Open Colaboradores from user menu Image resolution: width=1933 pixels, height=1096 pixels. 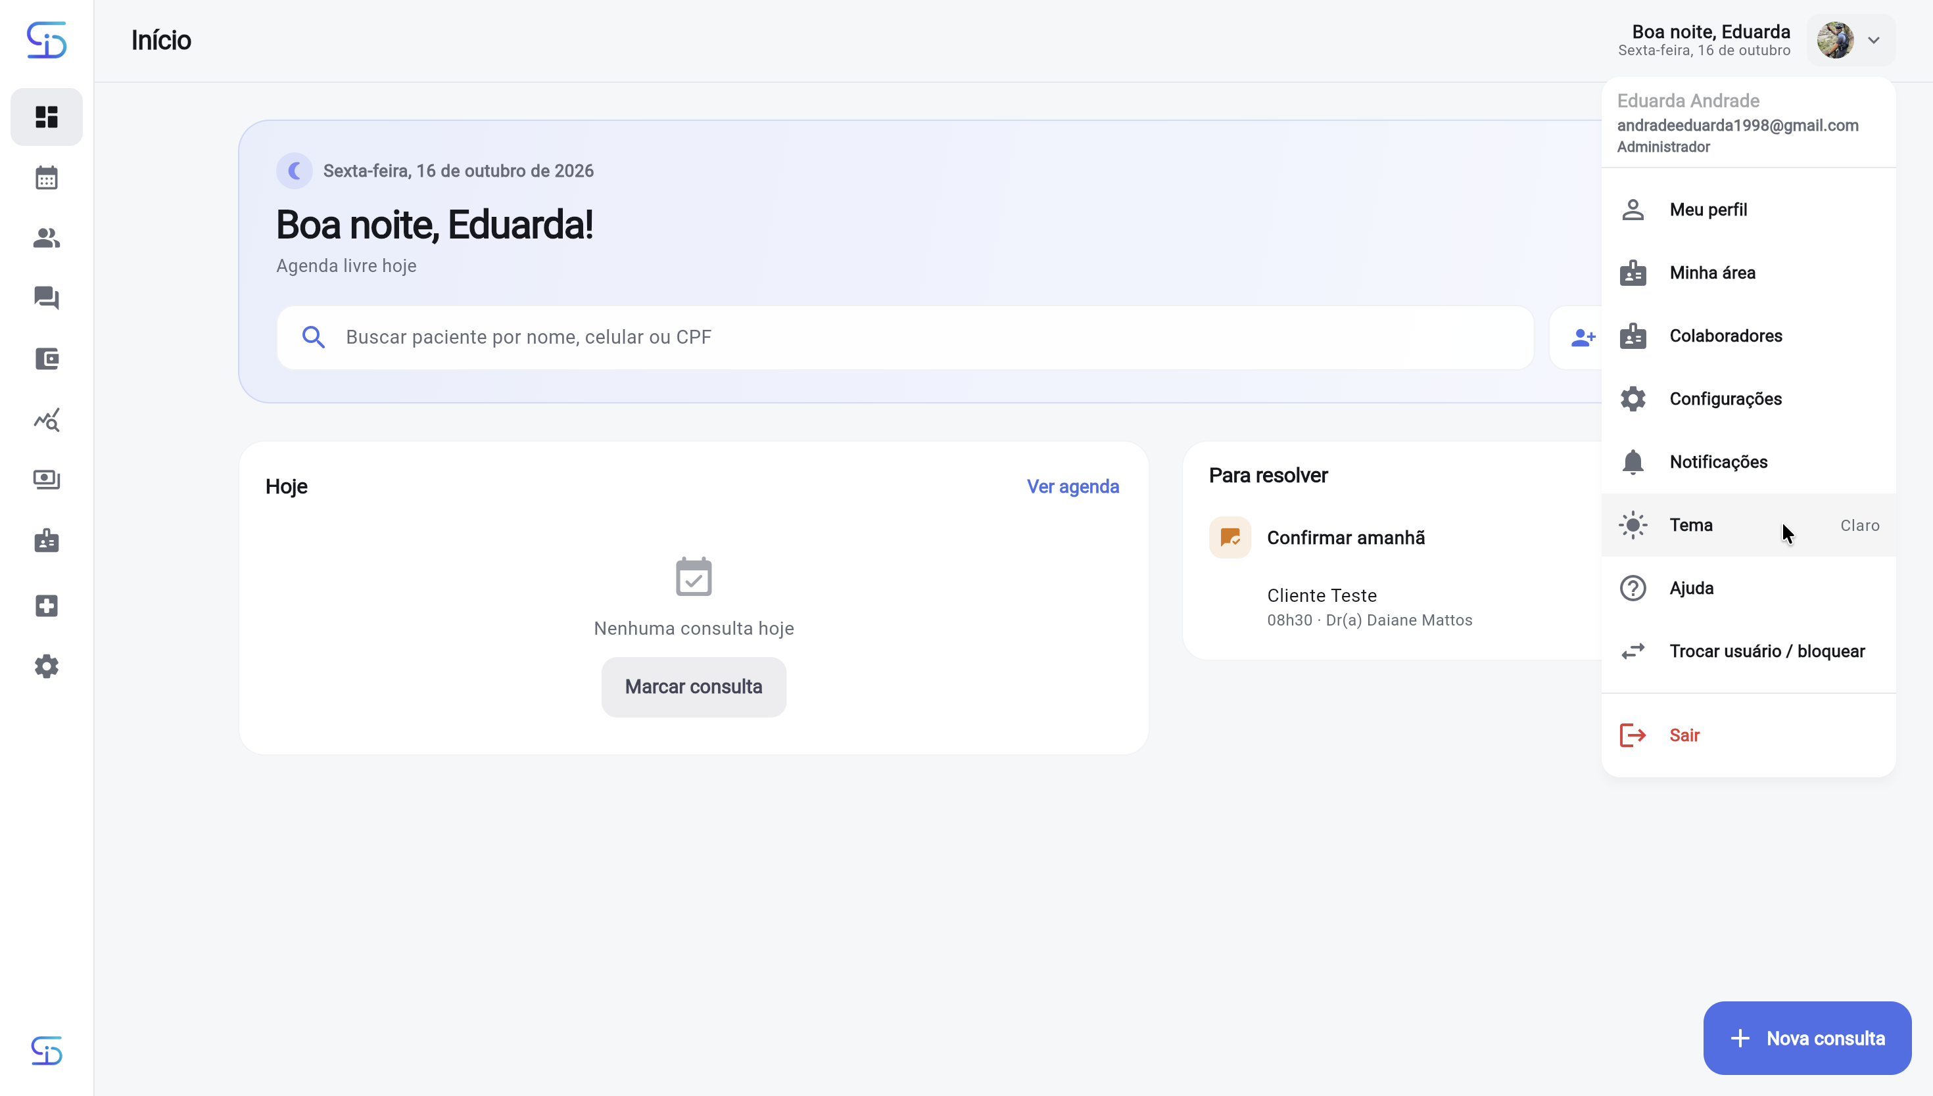point(1748,336)
